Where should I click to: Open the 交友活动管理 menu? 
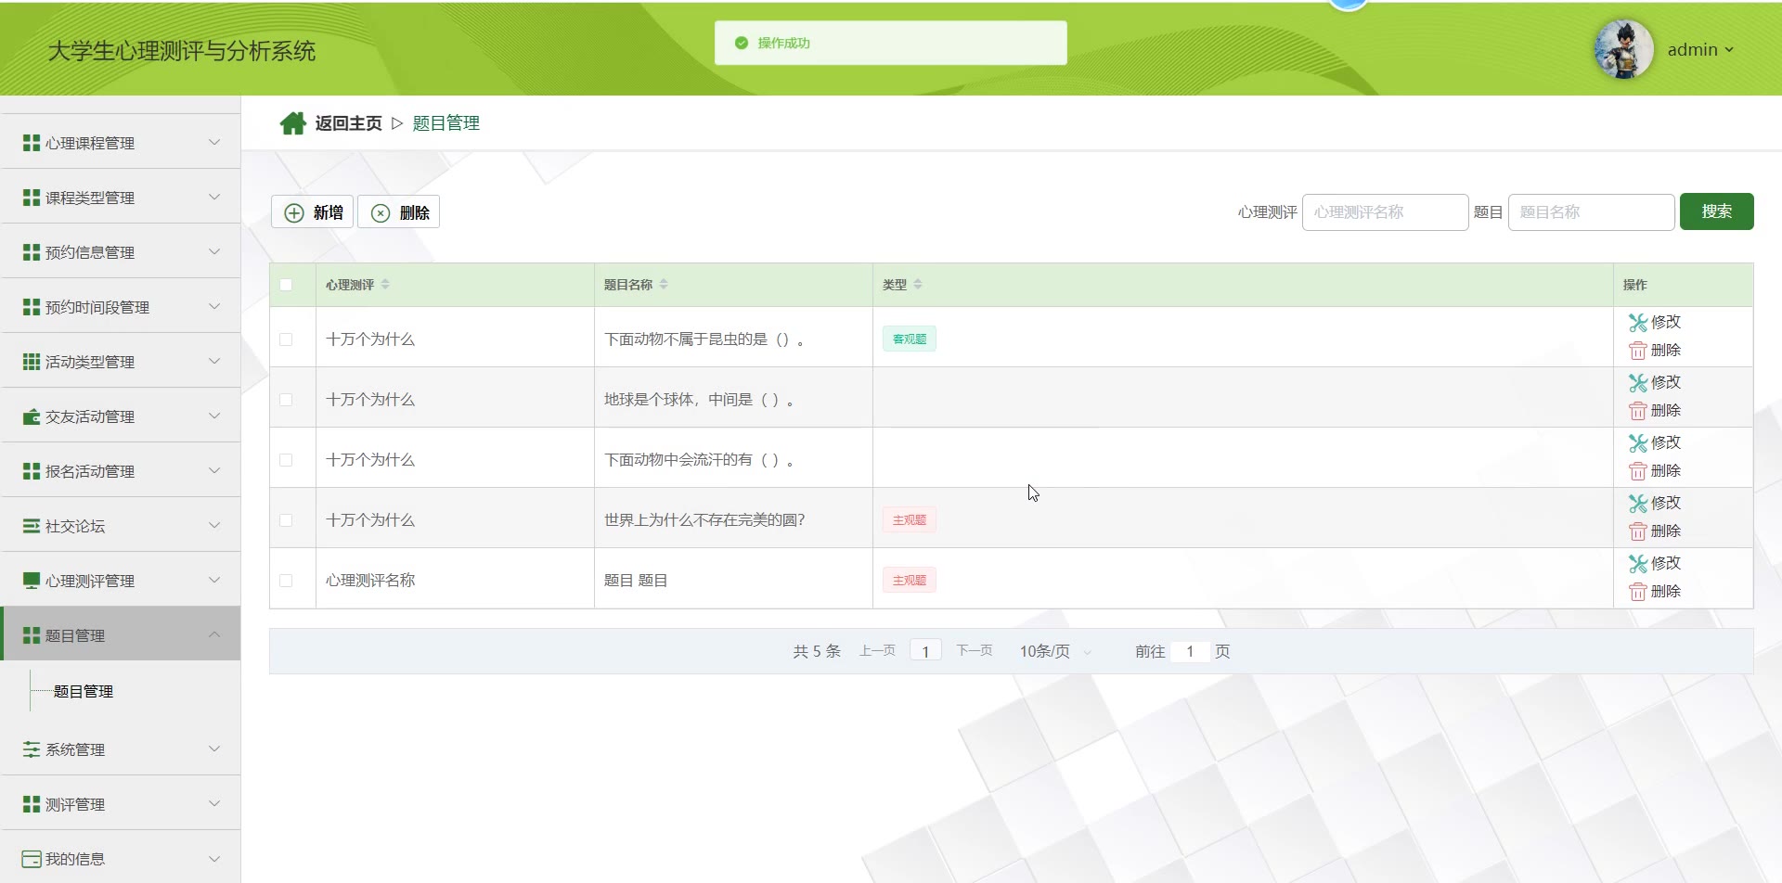point(121,416)
